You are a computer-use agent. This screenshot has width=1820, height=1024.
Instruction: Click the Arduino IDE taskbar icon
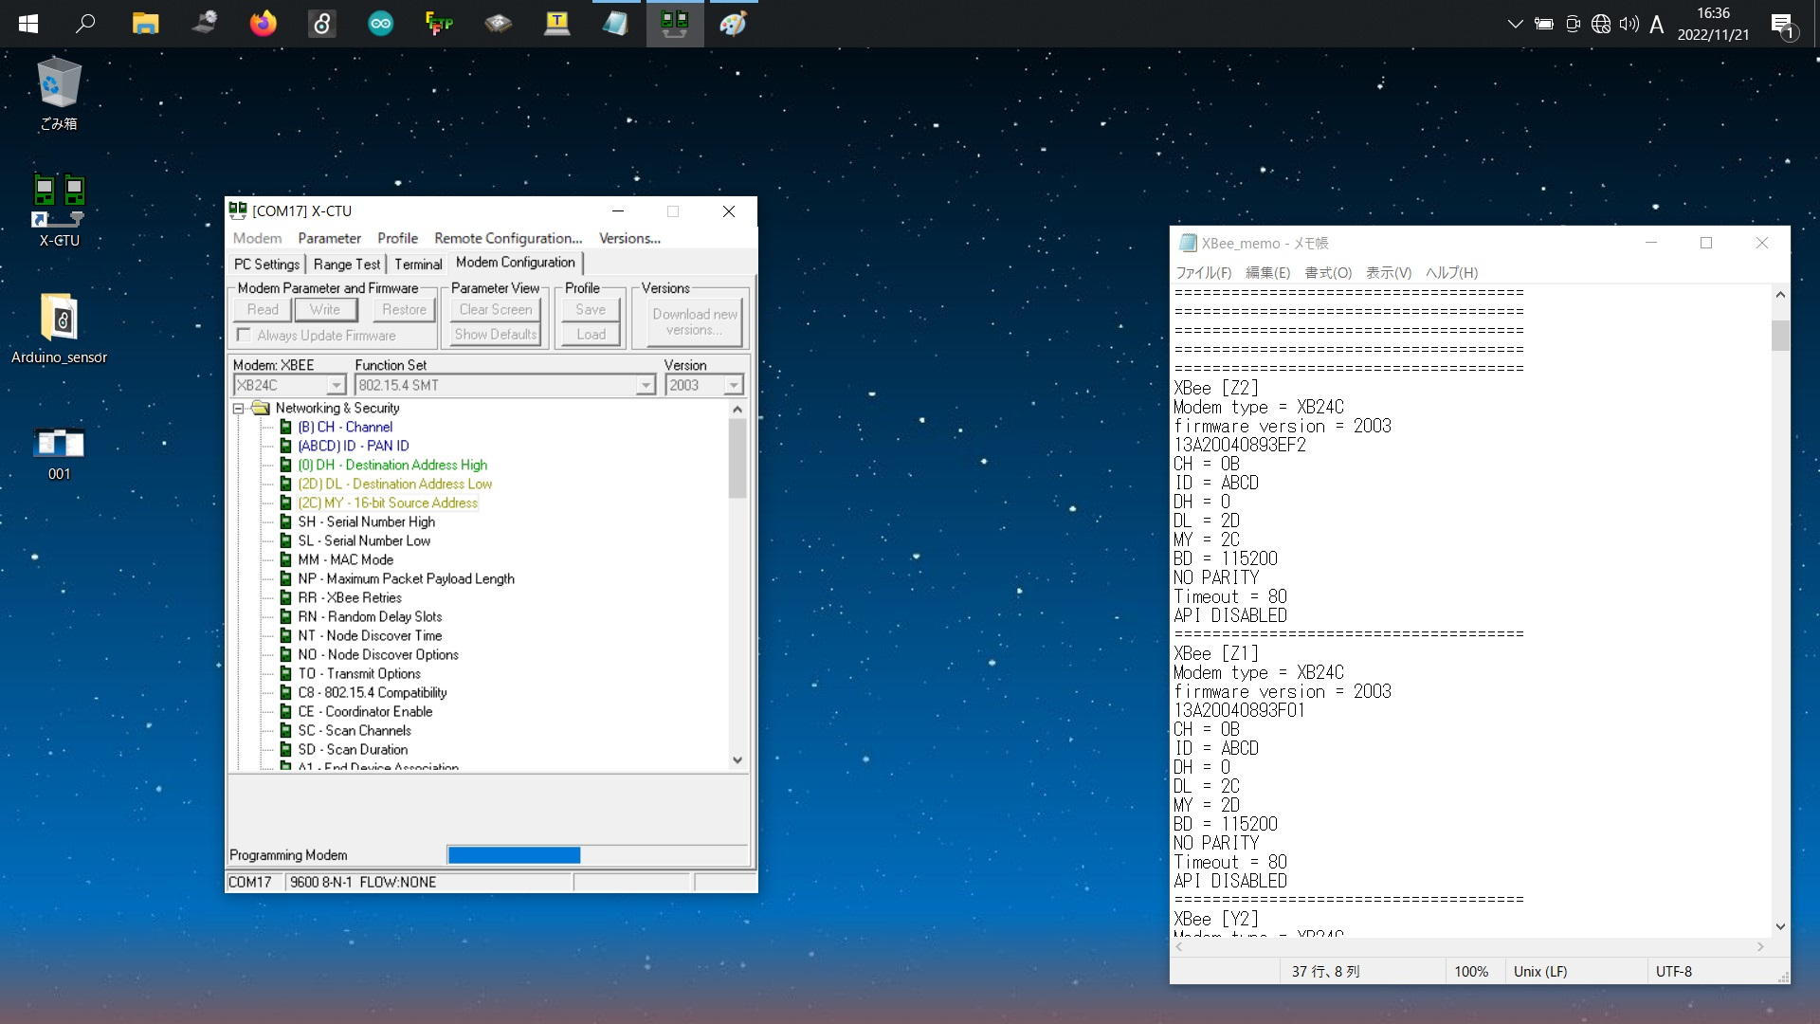tap(380, 24)
